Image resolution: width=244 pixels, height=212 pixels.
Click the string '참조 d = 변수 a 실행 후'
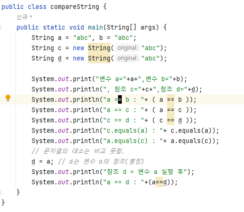click(145, 172)
